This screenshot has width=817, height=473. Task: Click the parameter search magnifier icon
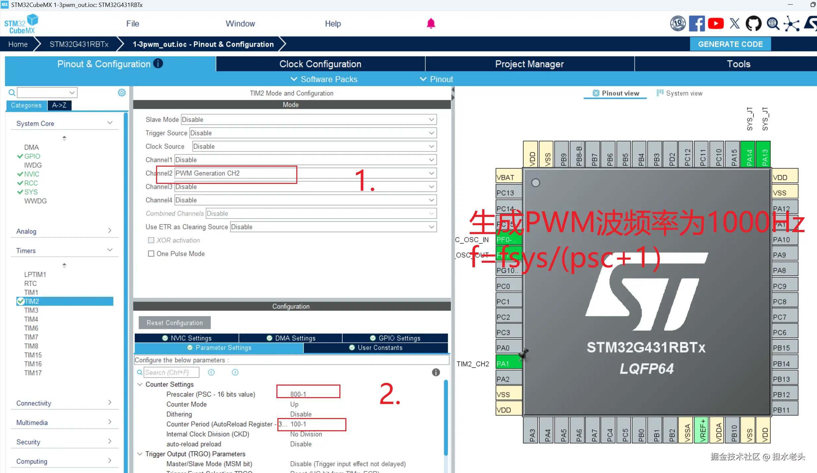pyautogui.click(x=140, y=372)
